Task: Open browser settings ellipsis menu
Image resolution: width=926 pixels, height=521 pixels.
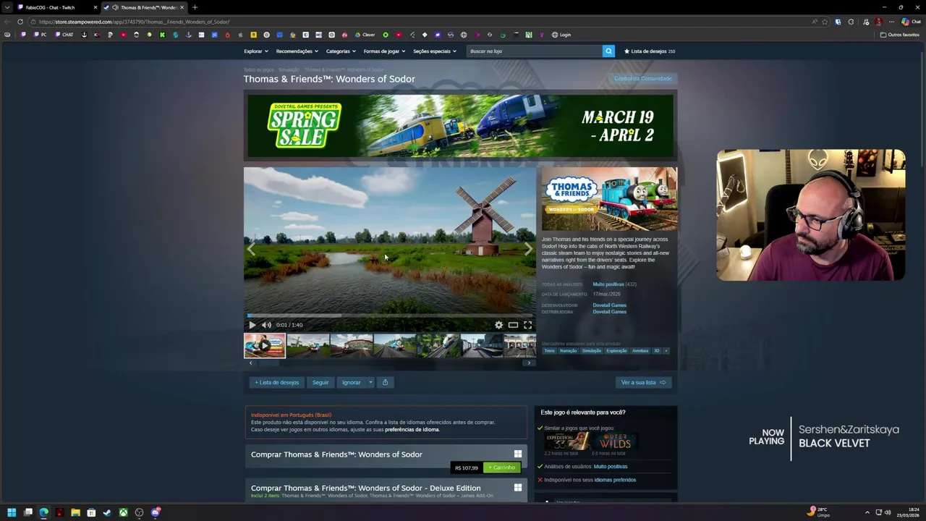Action: click(891, 22)
